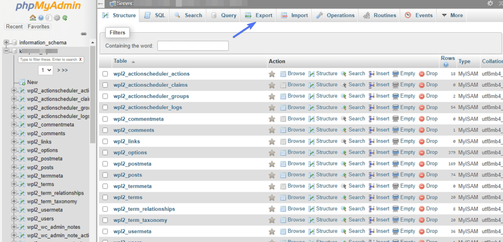The width and height of the screenshot is (503, 242).
Task: Go to phpMyAdmin home icon
Action: (x=32, y=18)
